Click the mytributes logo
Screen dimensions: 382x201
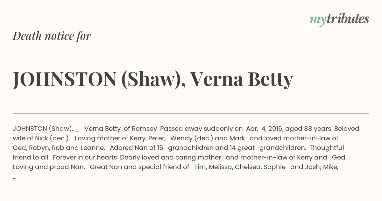(339, 19)
